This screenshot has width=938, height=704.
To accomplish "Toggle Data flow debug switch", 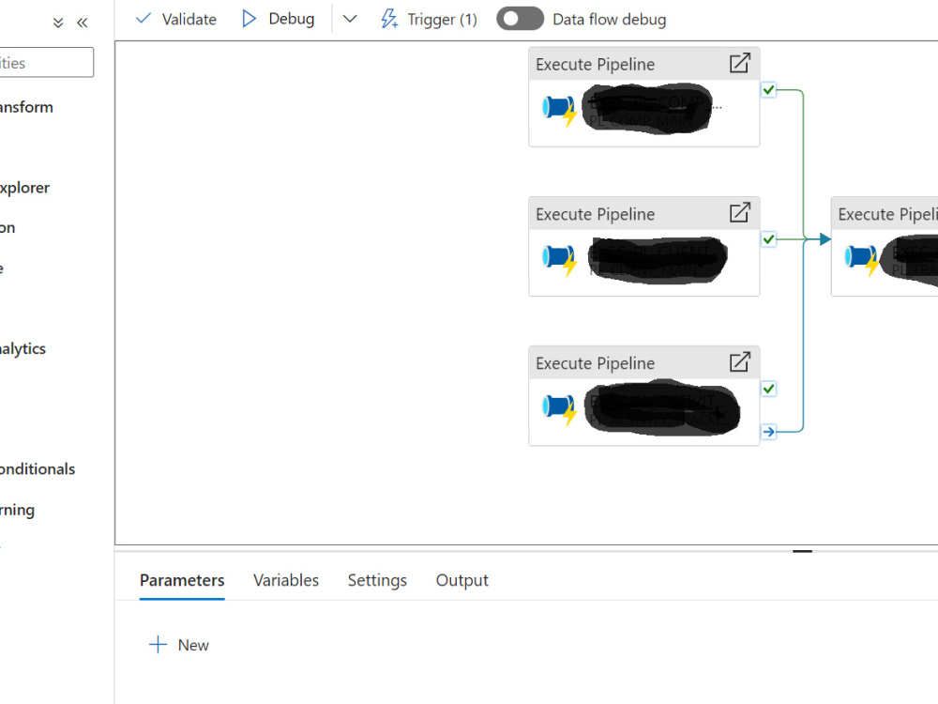I will [520, 19].
